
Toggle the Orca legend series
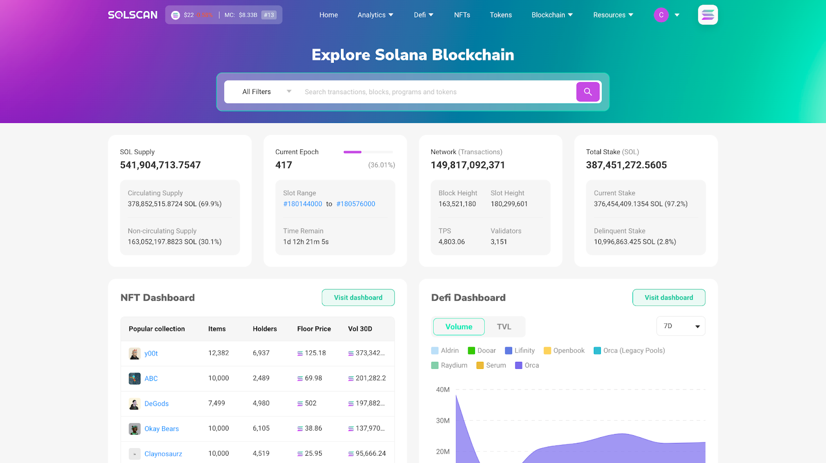(527, 365)
